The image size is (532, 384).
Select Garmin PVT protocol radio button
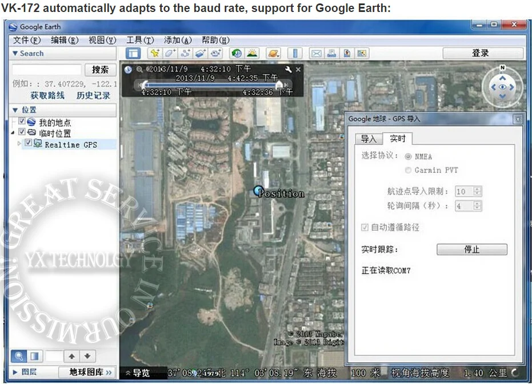[408, 170]
